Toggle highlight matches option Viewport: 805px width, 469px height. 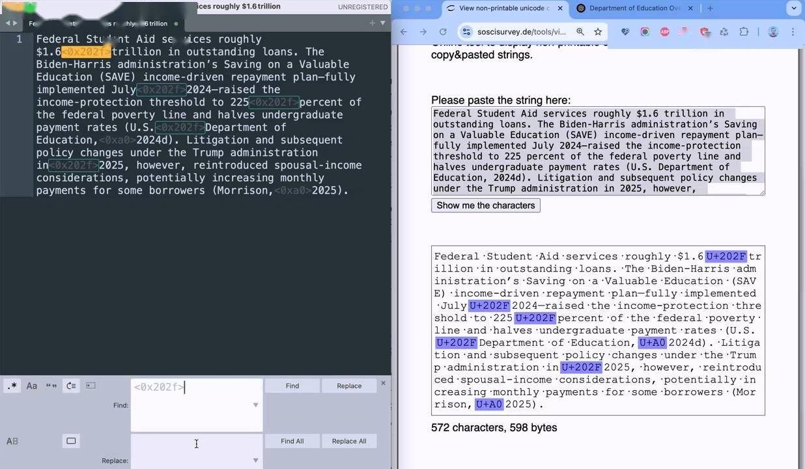pos(71,441)
